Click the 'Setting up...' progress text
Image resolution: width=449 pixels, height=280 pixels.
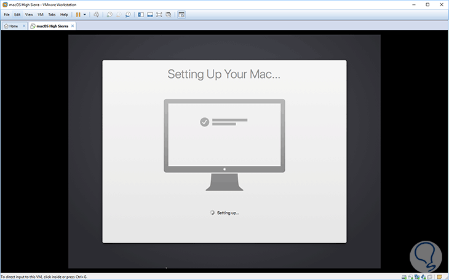tap(228, 213)
